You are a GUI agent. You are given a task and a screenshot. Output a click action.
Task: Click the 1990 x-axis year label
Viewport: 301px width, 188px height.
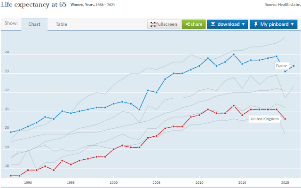[x=28, y=183]
